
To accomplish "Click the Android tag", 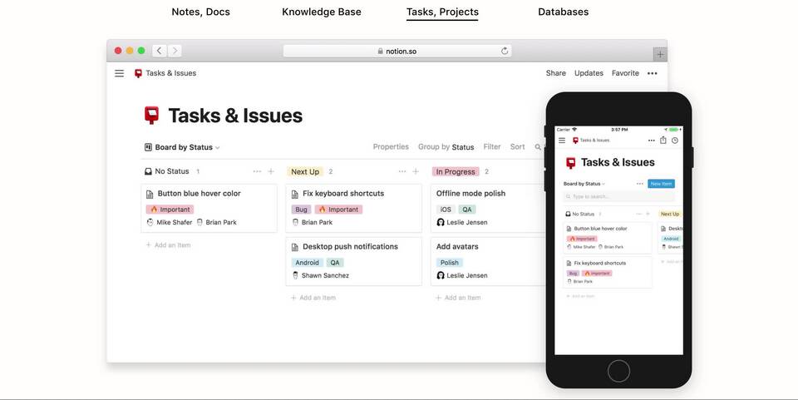I will (x=307, y=263).
